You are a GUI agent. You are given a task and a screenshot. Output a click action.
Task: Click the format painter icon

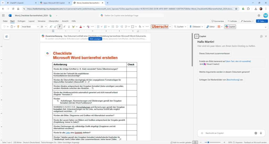click(18, 27)
